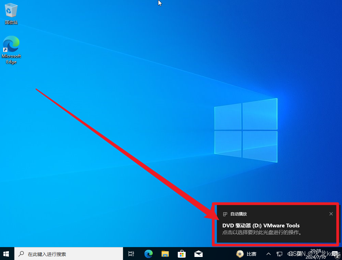This screenshot has width=342, height=260.
Task: Click the taskbar search box
Action: pyautogui.click(x=68, y=254)
